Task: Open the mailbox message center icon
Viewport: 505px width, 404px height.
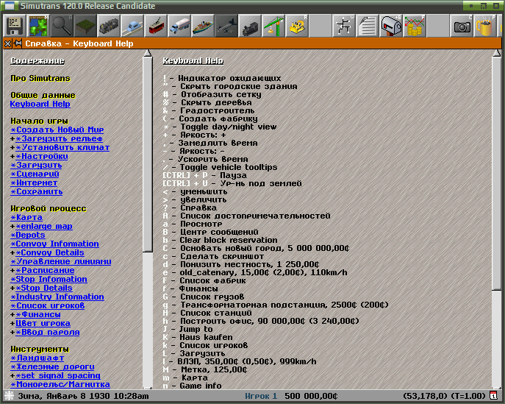Action: pyautogui.click(x=390, y=26)
